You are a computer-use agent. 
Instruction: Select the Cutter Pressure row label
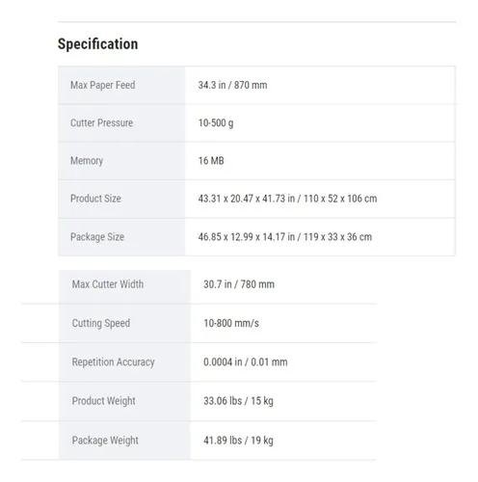(101, 122)
